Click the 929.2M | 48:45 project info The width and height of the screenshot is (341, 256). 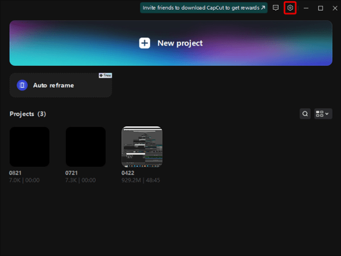coord(141,180)
